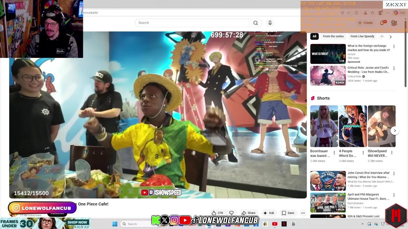
Task: Open more actions ellipsis under video
Action: [x=303, y=213]
